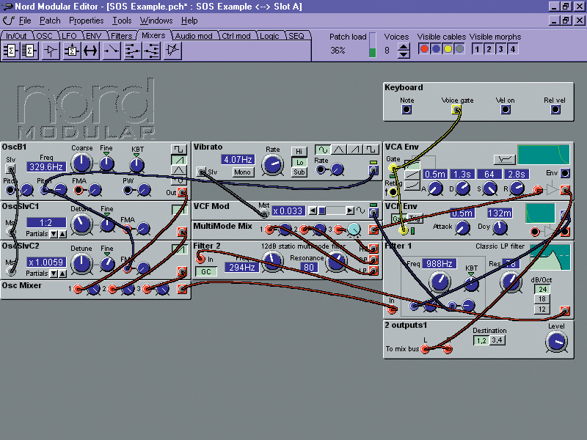Toggle visibility of gray cables
The width and height of the screenshot is (587, 440).
click(x=460, y=49)
